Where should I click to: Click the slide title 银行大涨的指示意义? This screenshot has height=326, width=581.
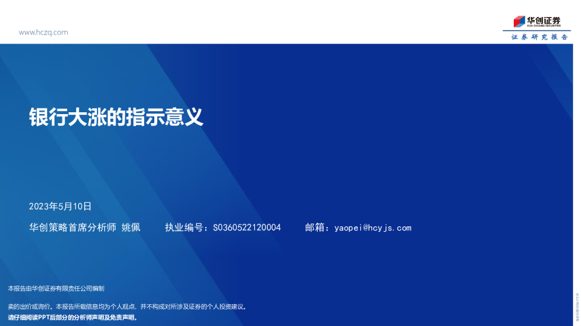[116, 117]
